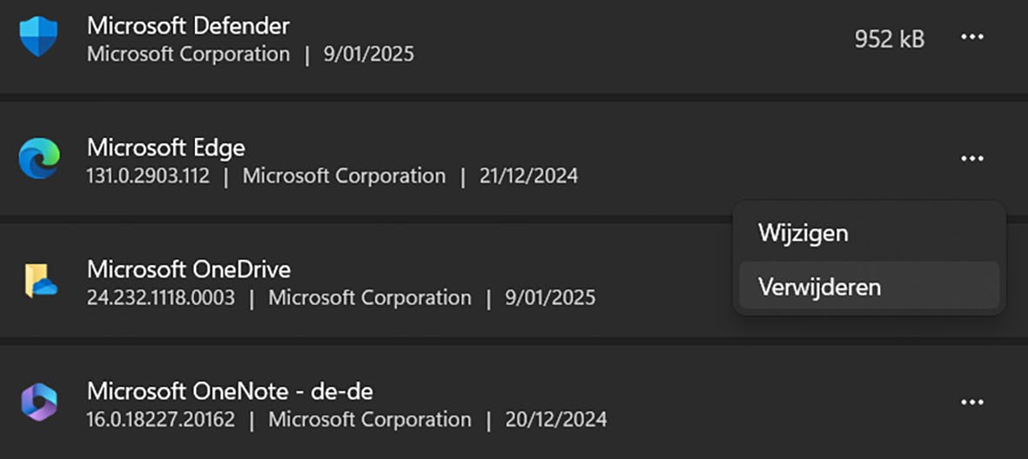Click OneDrive version 24.232.1118.0003
Image resolution: width=1028 pixels, height=459 pixels.
[161, 298]
